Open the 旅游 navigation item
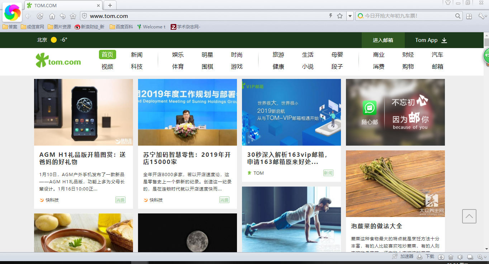The width and height of the screenshot is (489, 264). (x=278, y=55)
